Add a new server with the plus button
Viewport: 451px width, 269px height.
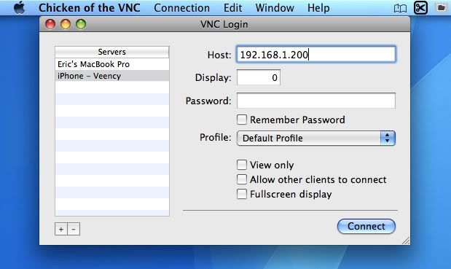(x=61, y=229)
